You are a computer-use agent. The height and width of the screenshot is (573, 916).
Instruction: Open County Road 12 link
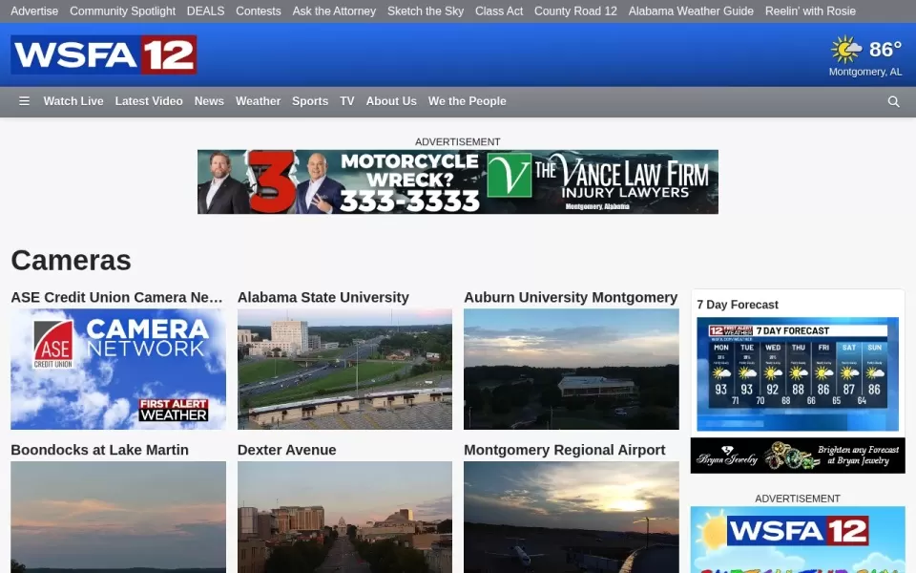575,11
